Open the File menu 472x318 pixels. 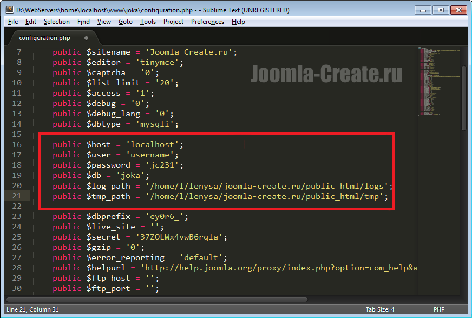13,22
